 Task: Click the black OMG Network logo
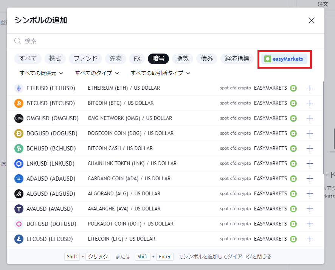(19, 118)
